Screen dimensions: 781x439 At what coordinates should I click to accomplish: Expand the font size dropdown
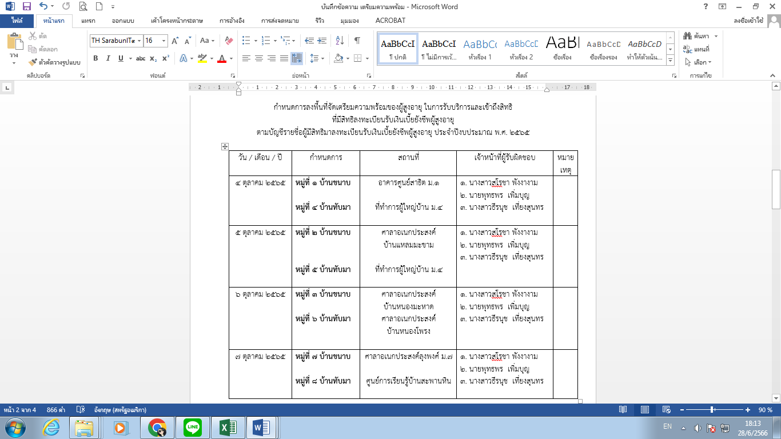coord(164,41)
